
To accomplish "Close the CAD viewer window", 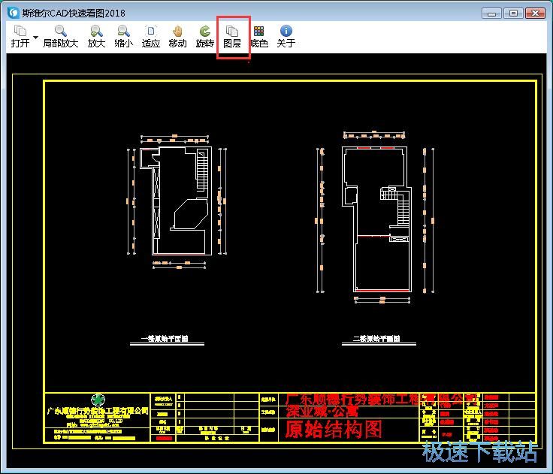I will (536, 13).
